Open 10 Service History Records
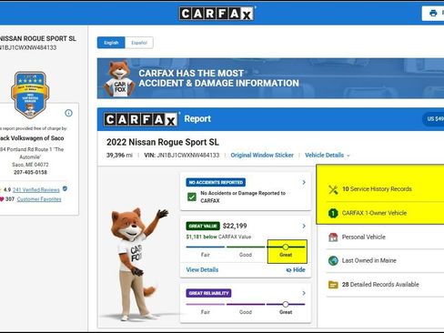Image resolution: width=444 pixels, height=333 pixels. (377, 189)
